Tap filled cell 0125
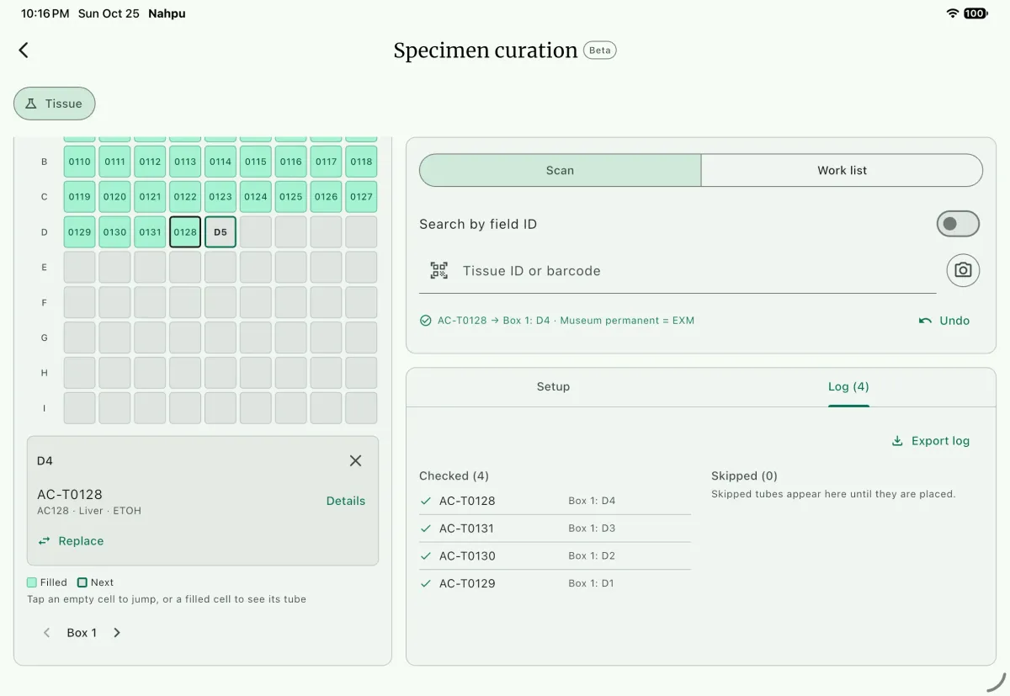1010x696 pixels. [x=291, y=197]
